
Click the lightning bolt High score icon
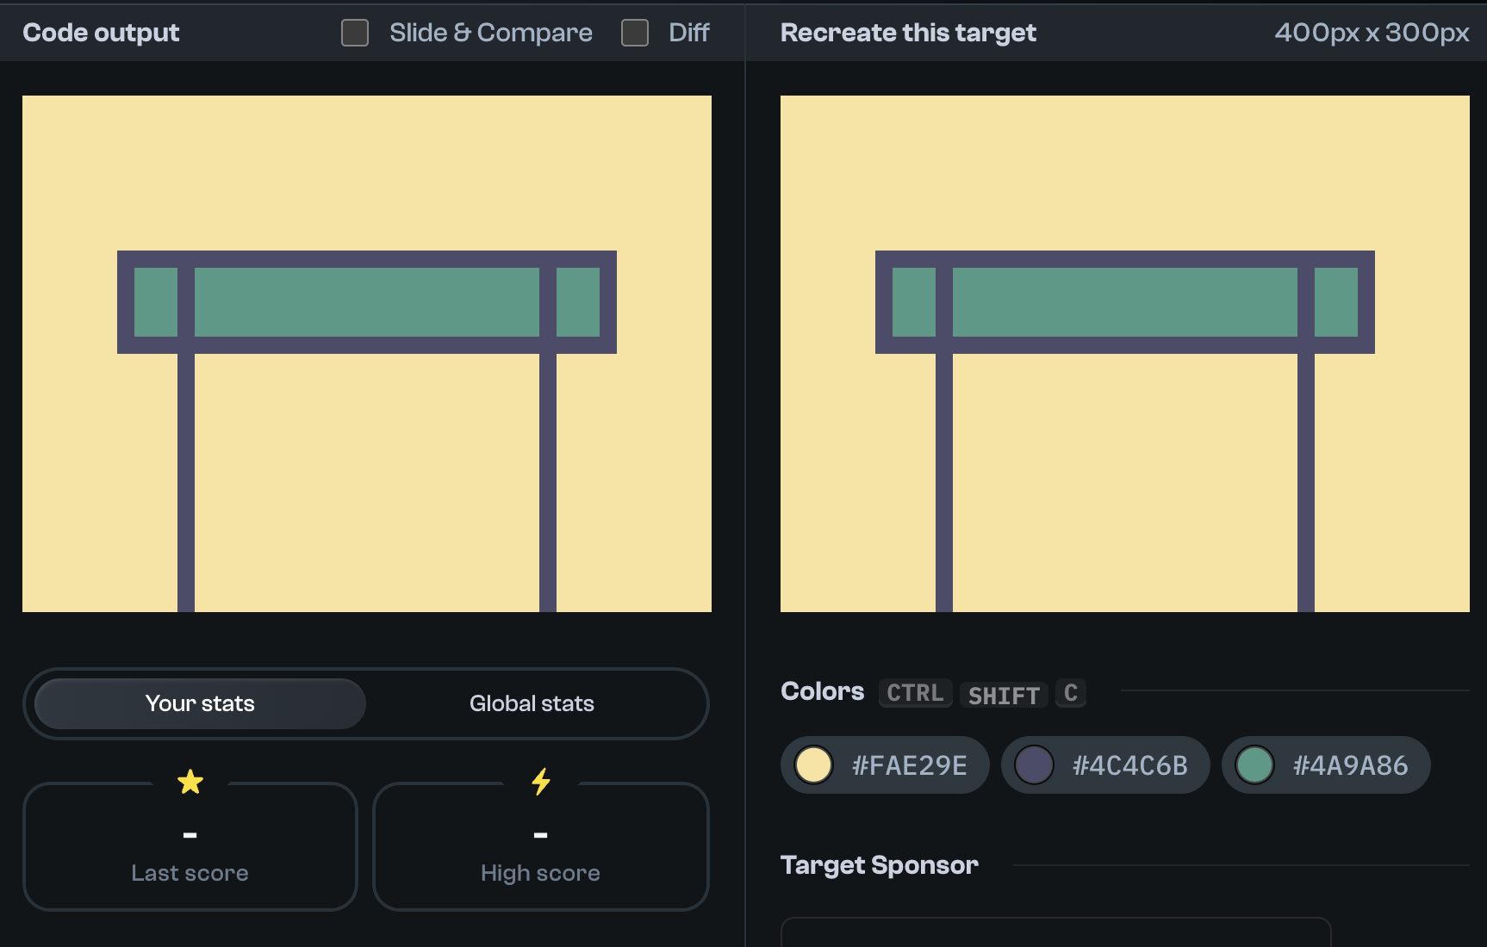coord(541,782)
